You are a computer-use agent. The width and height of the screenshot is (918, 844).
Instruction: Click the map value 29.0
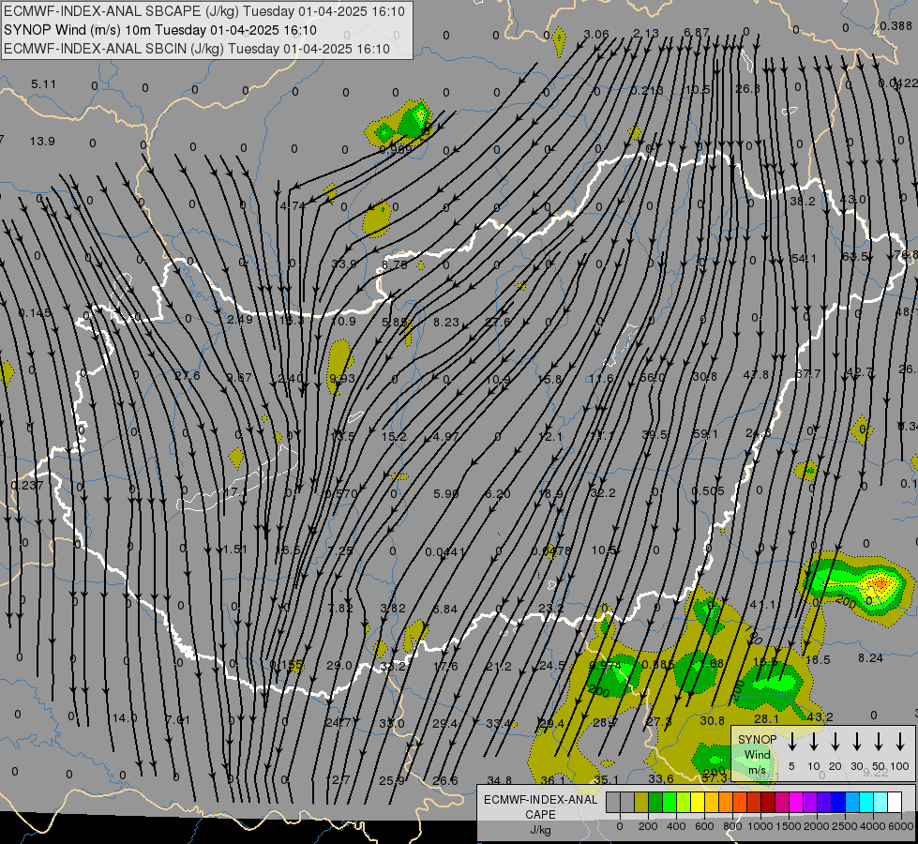click(339, 666)
